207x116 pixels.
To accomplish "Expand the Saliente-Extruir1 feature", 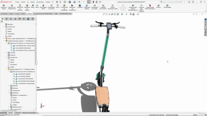I will click(x=9, y=107).
